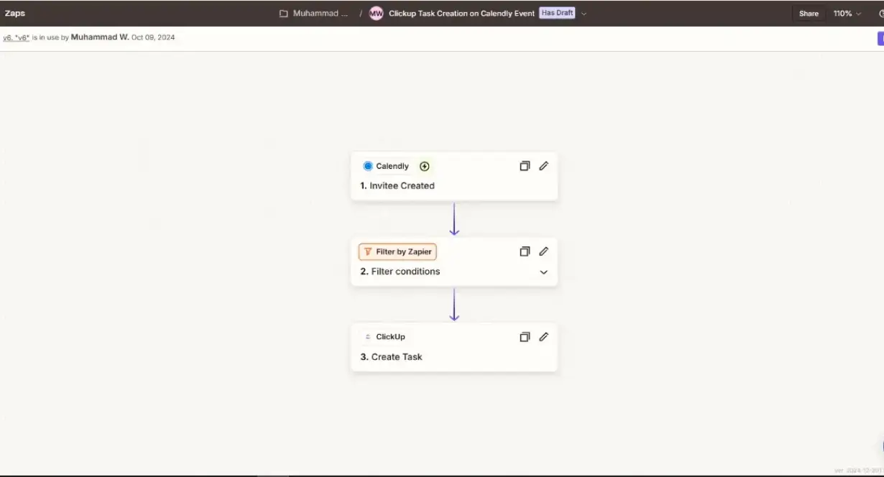This screenshot has width=884, height=477.
Task: Select the 3. Create Task step
Action: pyautogui.click(x=454, y=348)
